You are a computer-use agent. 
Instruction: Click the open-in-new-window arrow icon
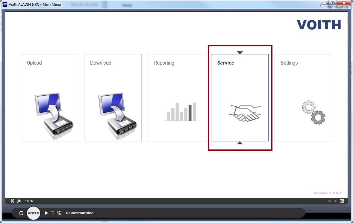(342, 201)
